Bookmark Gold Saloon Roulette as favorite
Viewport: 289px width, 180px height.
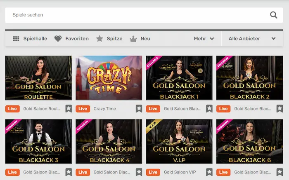[x=69, y=109]
